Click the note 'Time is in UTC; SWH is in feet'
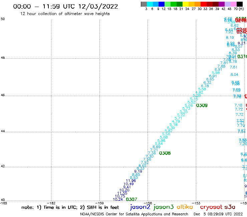The width and height of the screenshot is (247, 217). point(70,207)
